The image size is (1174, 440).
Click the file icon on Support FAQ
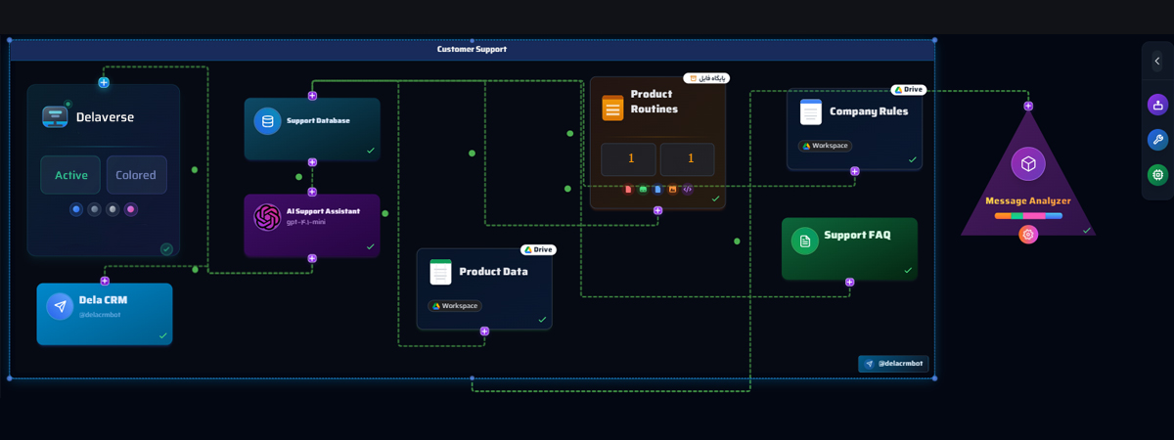tap(805, 241)
